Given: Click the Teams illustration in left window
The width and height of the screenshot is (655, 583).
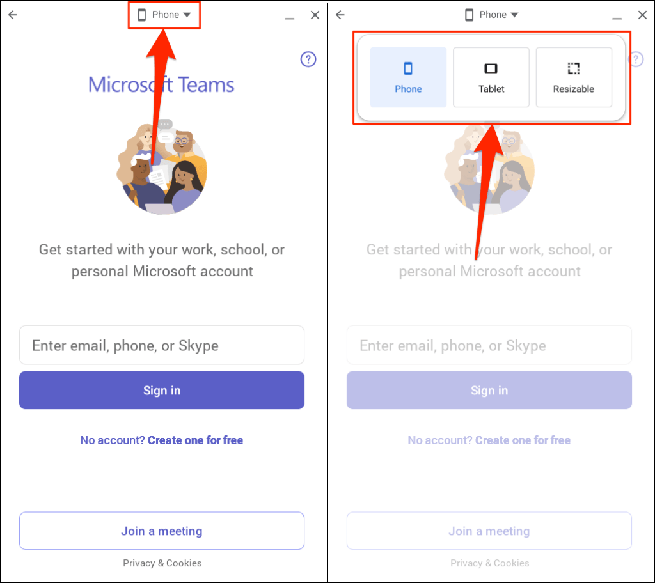Looking at the screenshot, I should click(162, 167).
